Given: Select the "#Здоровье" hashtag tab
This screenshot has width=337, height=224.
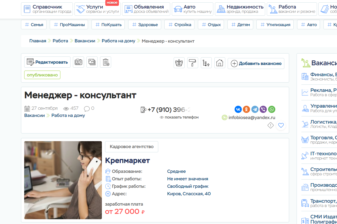Looking at the screenshot, I should [145, 25].
